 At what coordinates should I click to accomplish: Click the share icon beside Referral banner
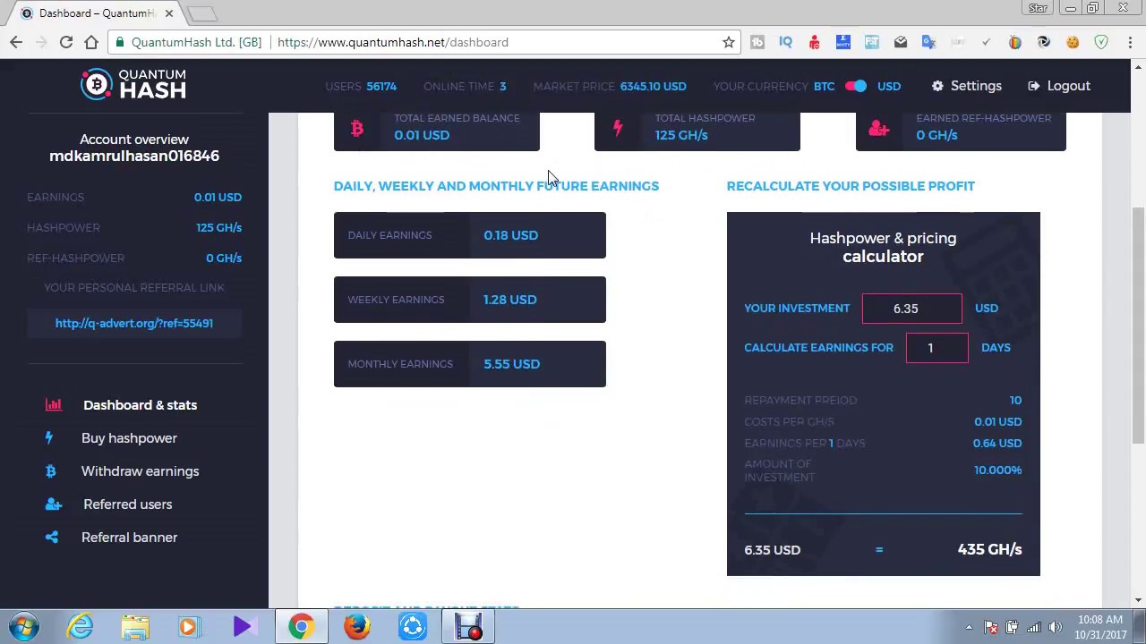point(52,538)
